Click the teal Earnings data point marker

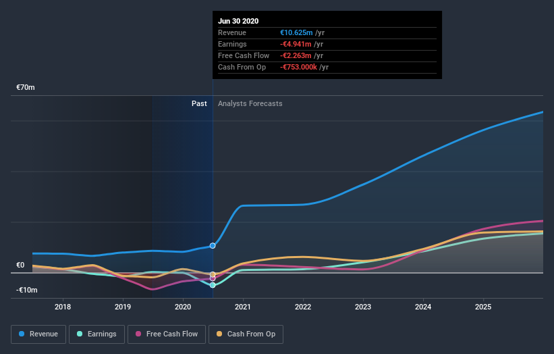pyautogui.click(x=213, y=285)
